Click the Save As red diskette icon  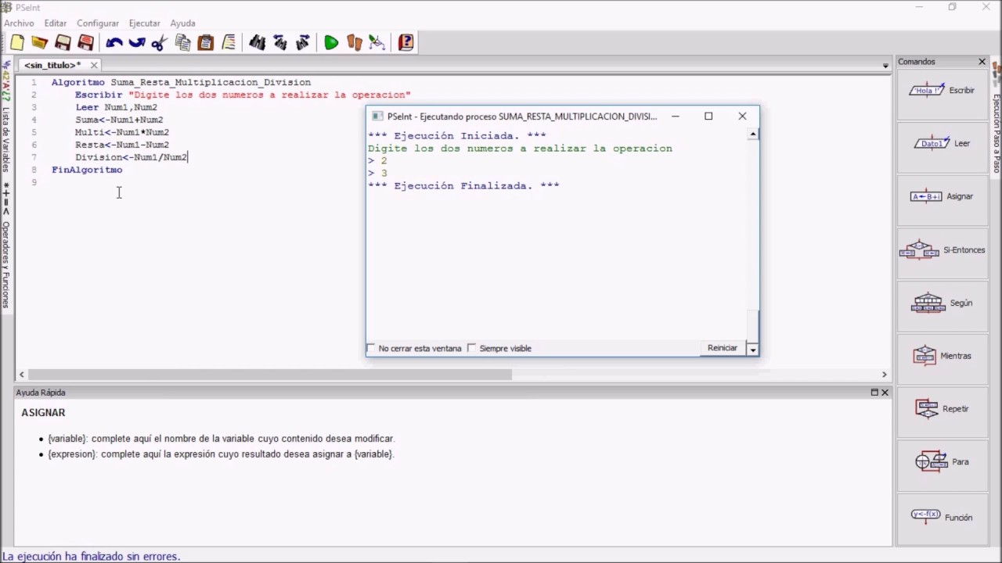pos(86,42)
